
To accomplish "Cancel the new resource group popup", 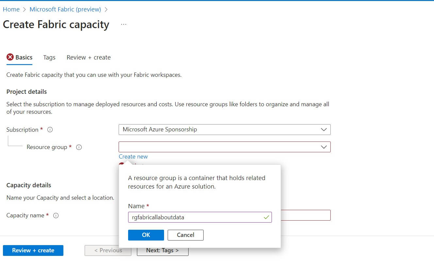I will [x=185, y=235].
